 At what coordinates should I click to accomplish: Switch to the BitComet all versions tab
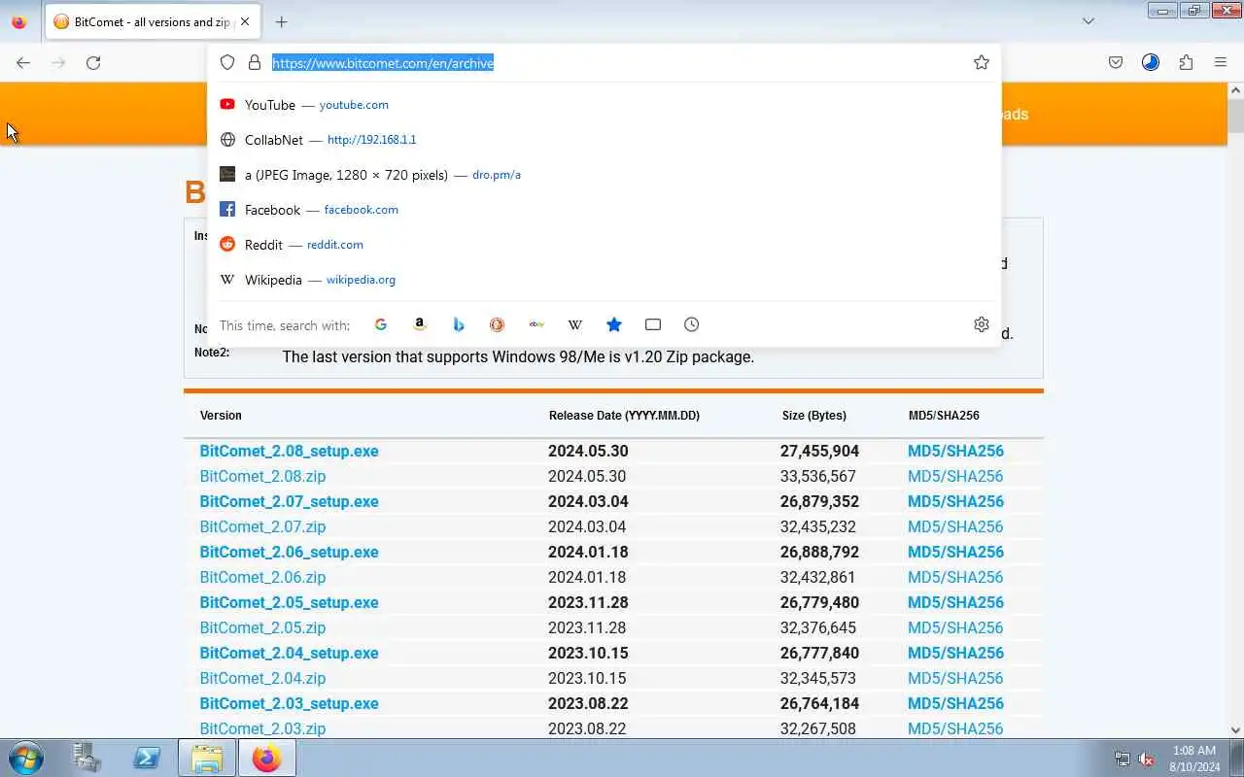152,21
